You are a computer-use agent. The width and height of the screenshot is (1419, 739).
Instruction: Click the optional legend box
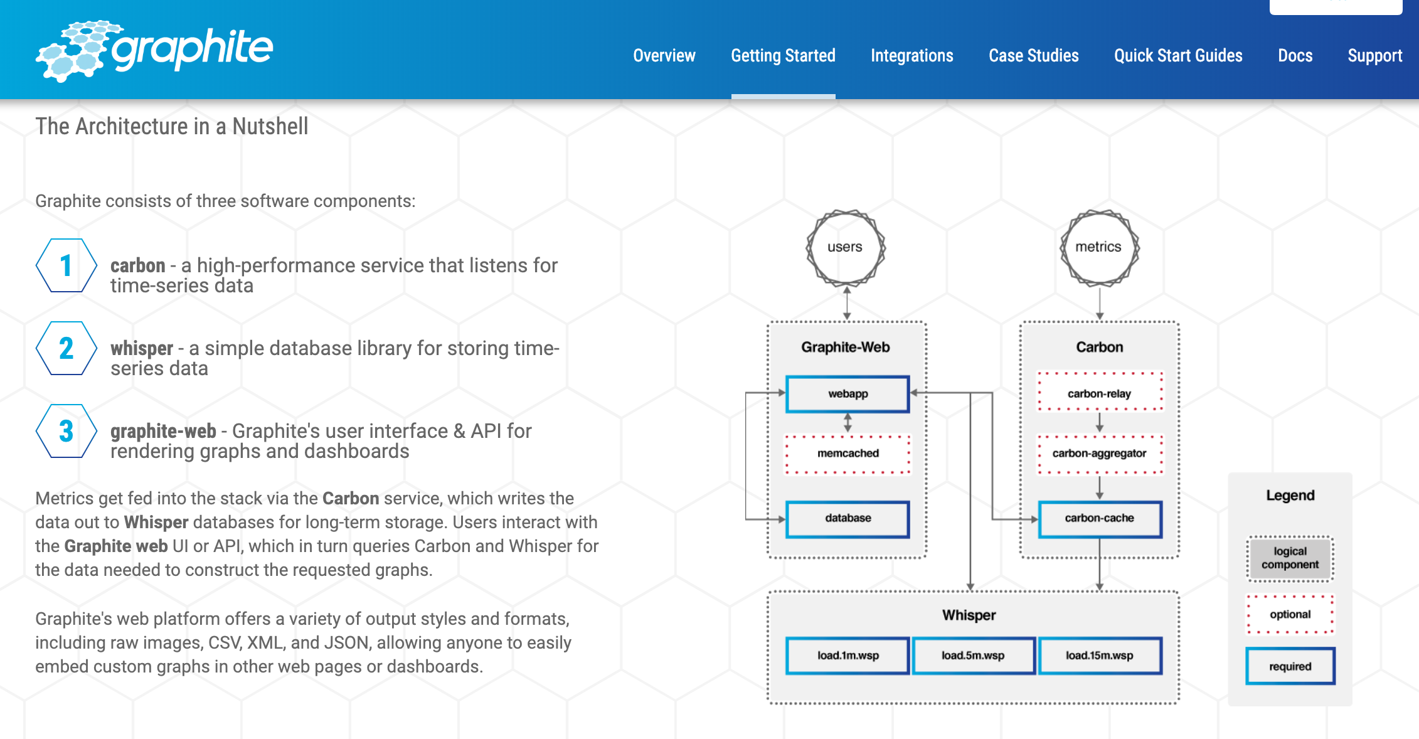point(1290,615)
